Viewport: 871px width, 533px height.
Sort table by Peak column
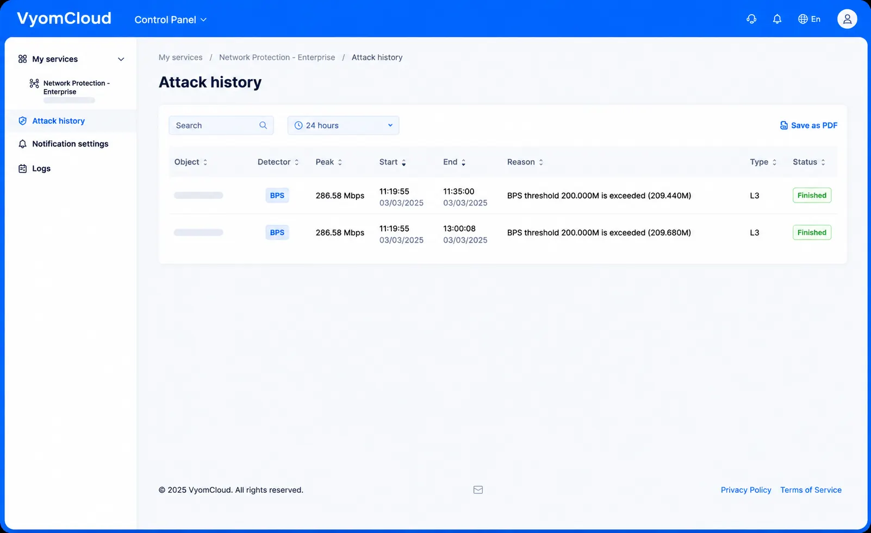pos(329,162)
